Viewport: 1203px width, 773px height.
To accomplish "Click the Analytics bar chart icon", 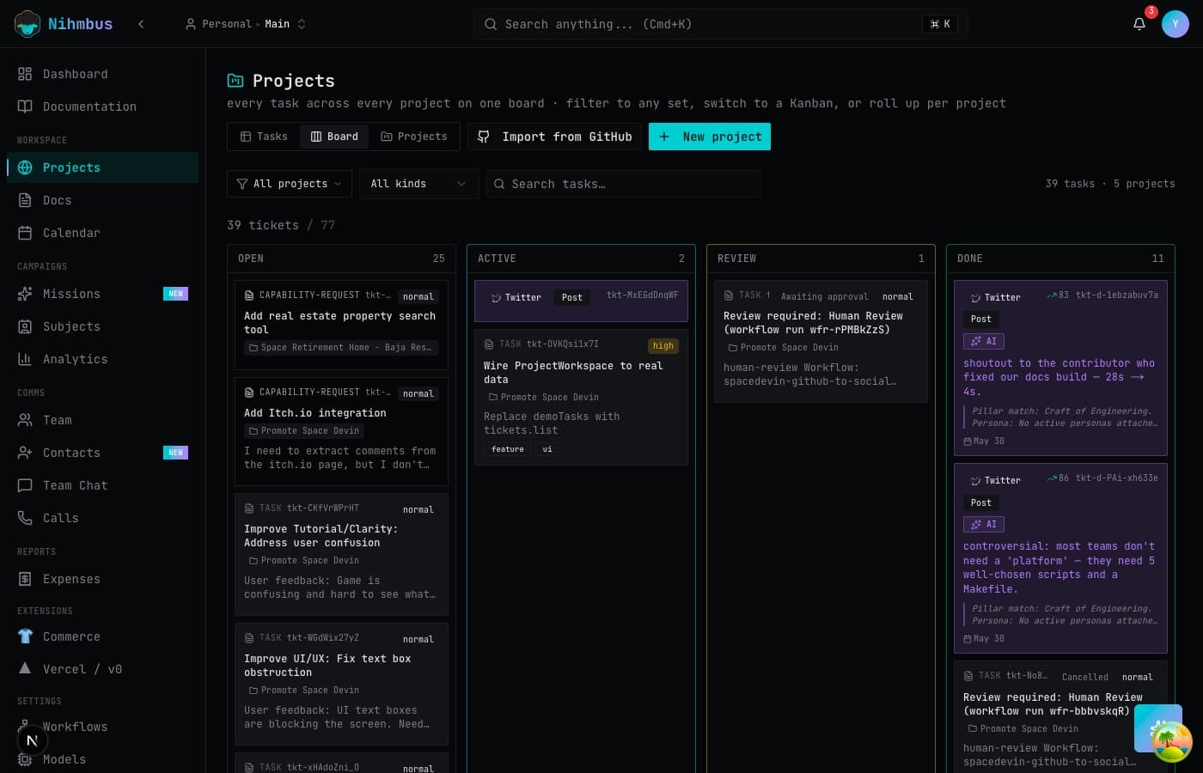I will pyautogui.click(x=25, y=359).
